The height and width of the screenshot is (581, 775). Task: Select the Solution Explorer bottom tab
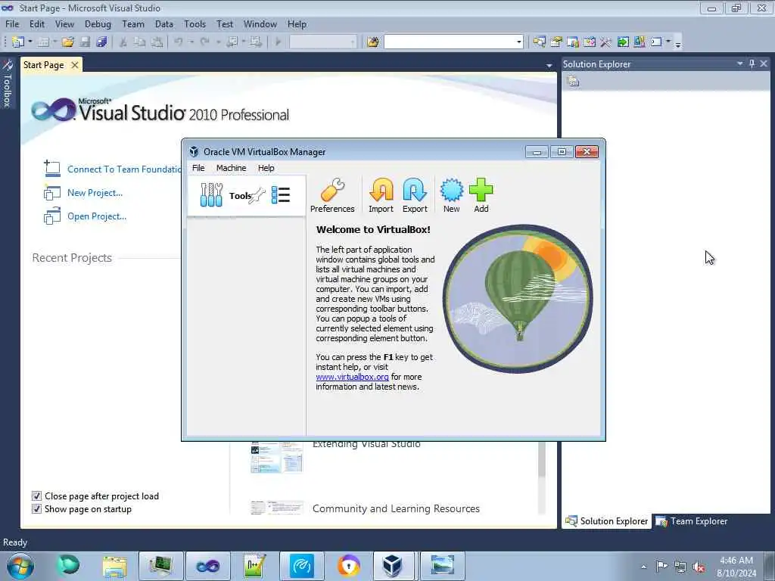pos(607,521)
